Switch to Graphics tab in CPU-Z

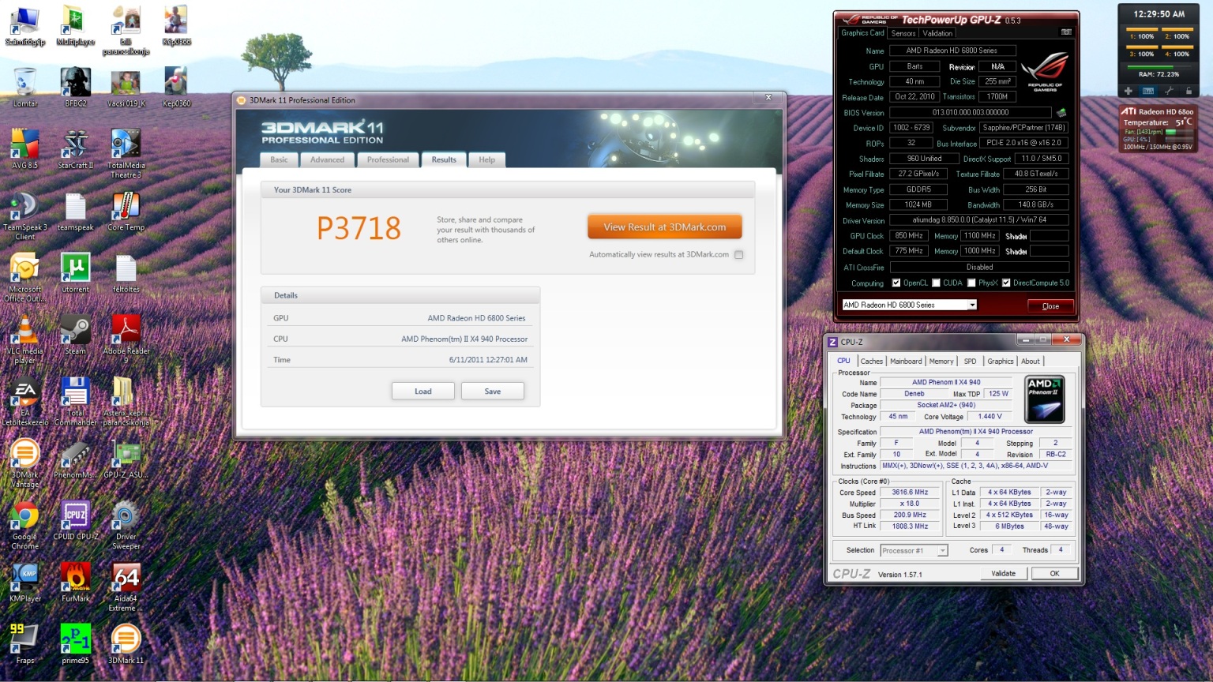[1001, 362]
